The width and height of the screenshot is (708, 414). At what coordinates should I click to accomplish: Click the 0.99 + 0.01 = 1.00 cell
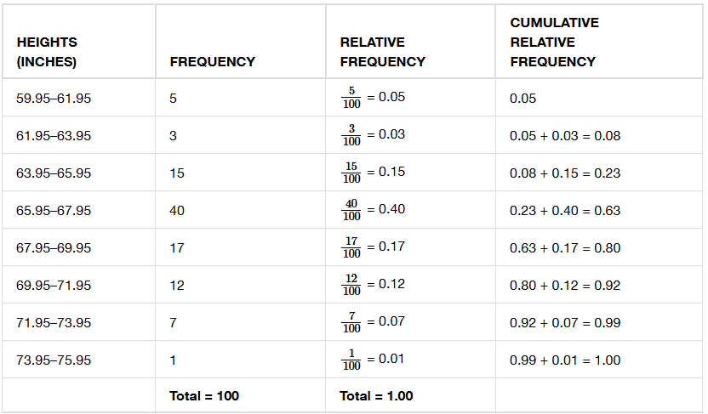click(x=565, y=360)
